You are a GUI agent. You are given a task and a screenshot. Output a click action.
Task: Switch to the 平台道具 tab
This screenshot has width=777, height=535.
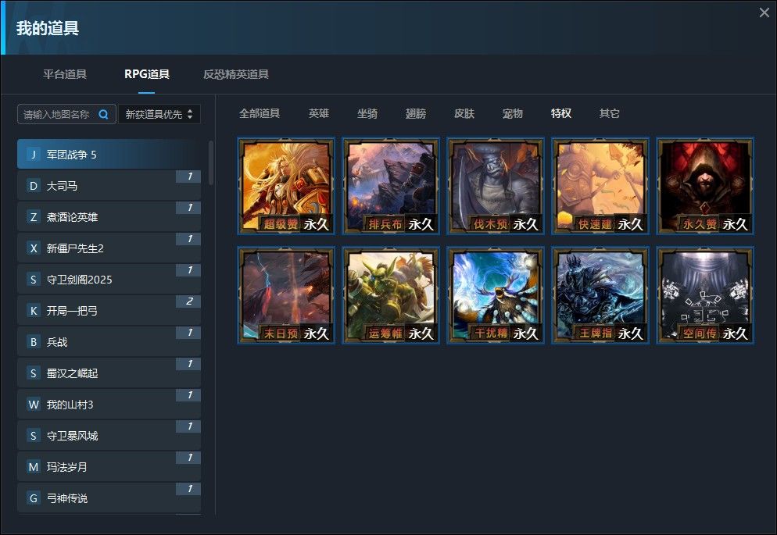[x=65, y=74]
